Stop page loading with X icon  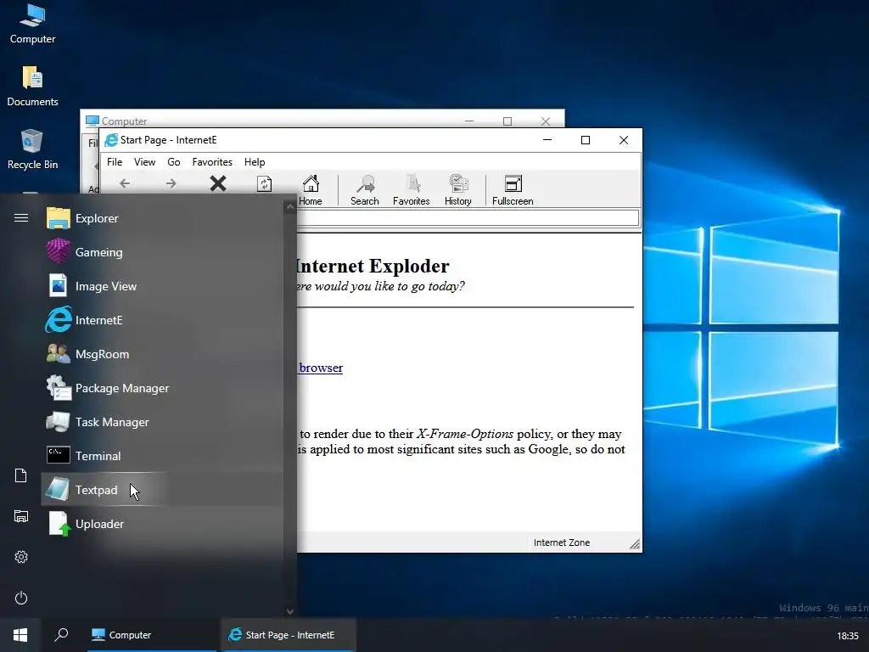(x=218, y=183)
